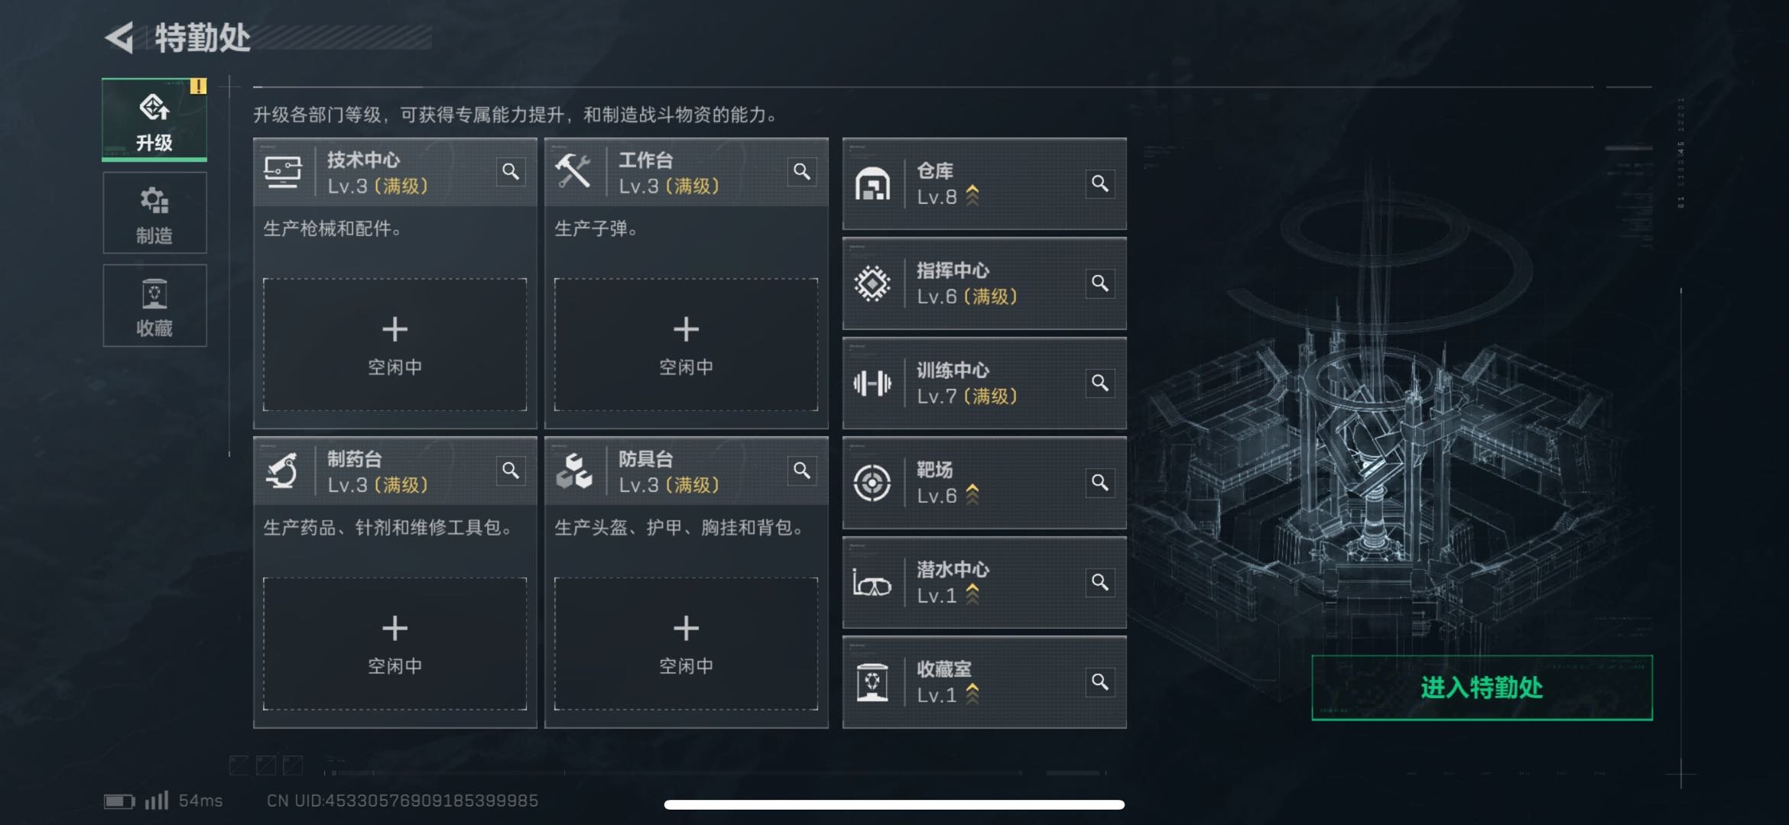Inspect 工作台 details via its magnifier icon
This screenshot has width=1789, height=825.
(802, 171)
